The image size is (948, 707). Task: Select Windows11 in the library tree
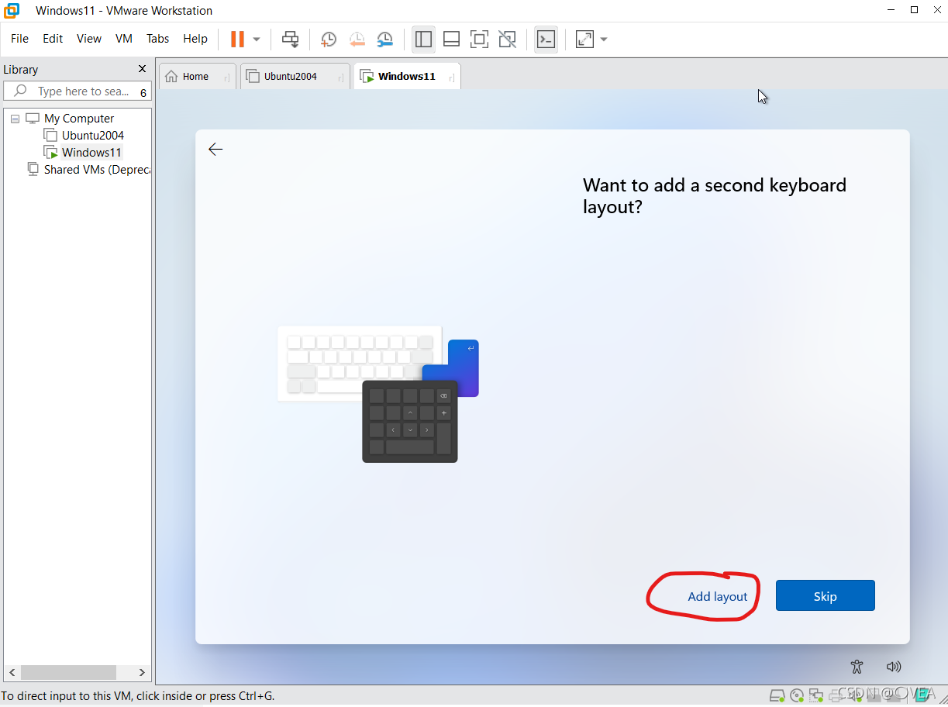(91, 153)
